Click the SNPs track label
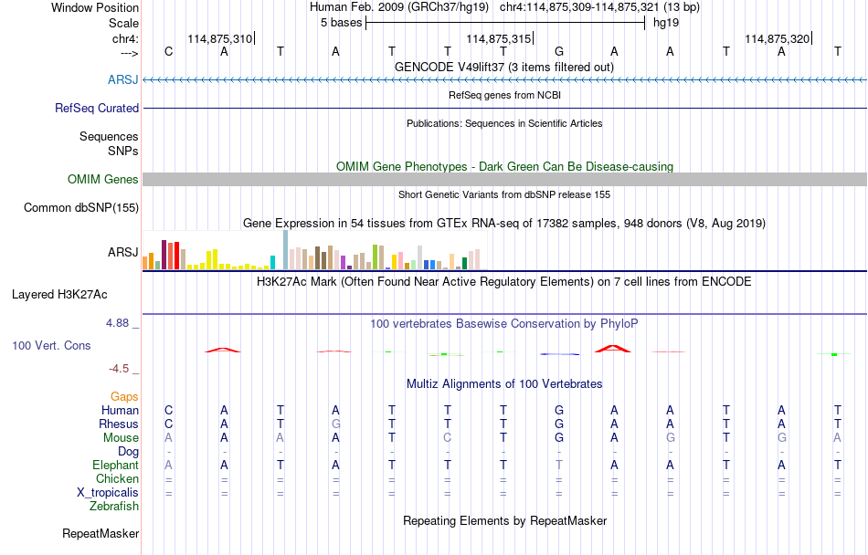Screen dimensions: 868x555 coord(123,151)
